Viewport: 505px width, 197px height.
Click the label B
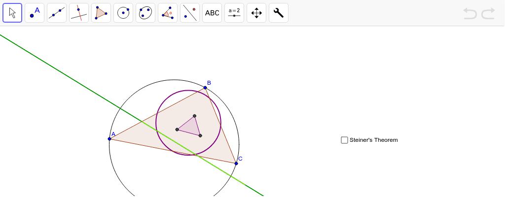pyautogui.click(x=209, y=83)
